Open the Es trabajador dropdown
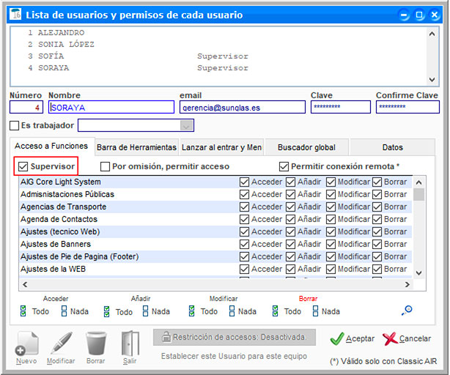 186,125
